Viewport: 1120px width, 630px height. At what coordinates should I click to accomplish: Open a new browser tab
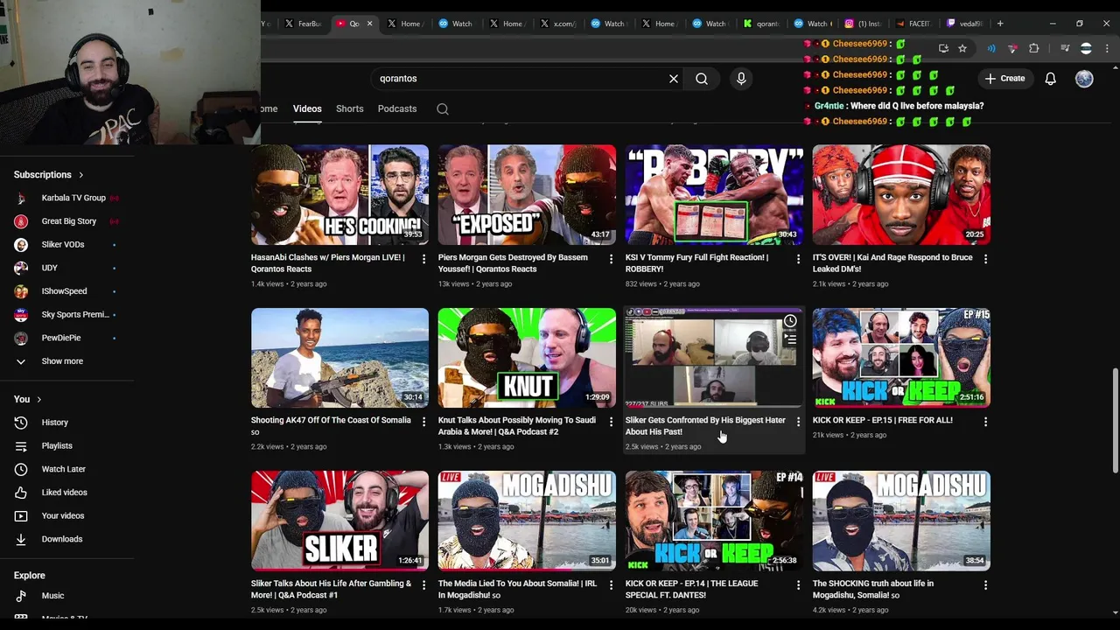point(1000,24)
